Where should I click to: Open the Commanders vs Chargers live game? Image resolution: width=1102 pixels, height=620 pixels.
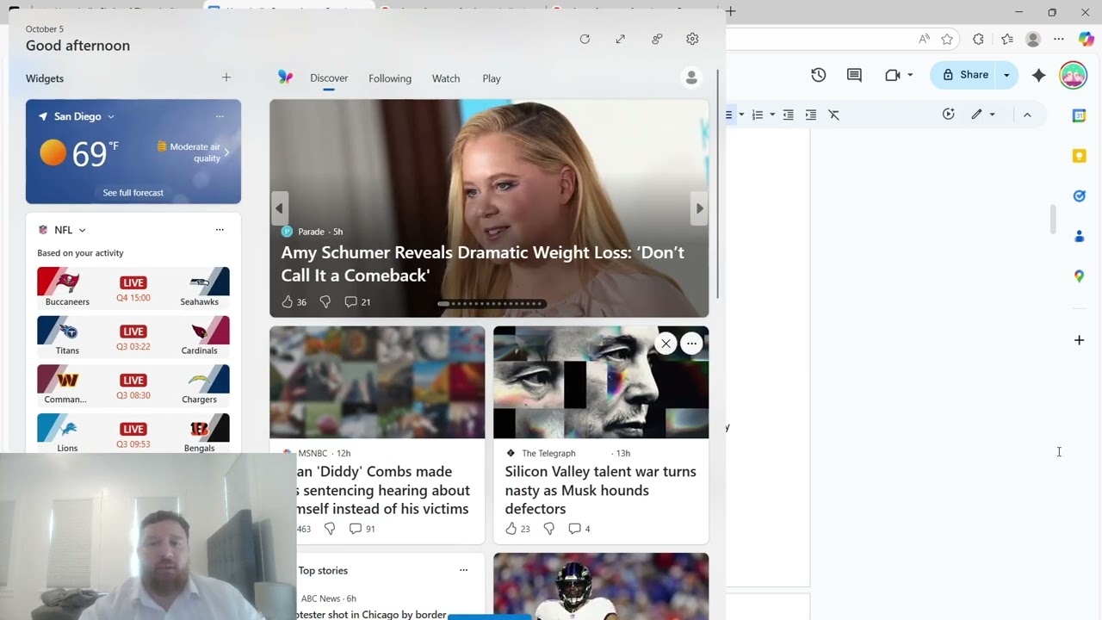tap(133, 386)
